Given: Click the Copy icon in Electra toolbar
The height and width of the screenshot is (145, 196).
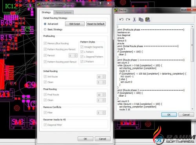Looking at the screenshot, I should (x=141, y=20).
